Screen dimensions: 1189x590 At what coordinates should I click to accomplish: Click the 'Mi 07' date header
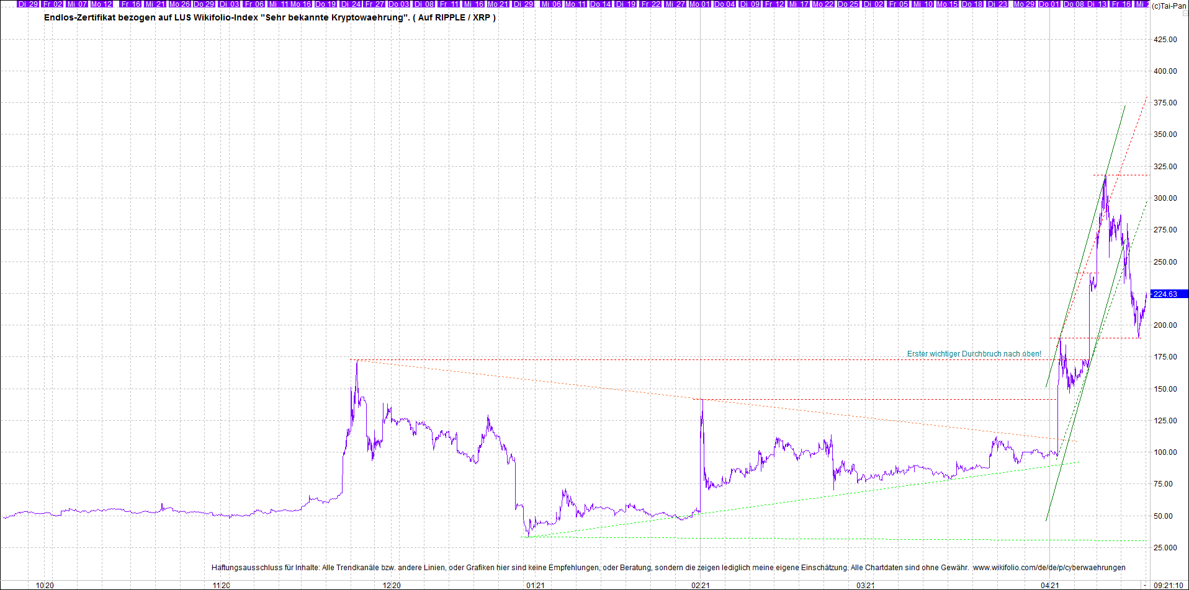pyautogui.click(x=78, y=4)
